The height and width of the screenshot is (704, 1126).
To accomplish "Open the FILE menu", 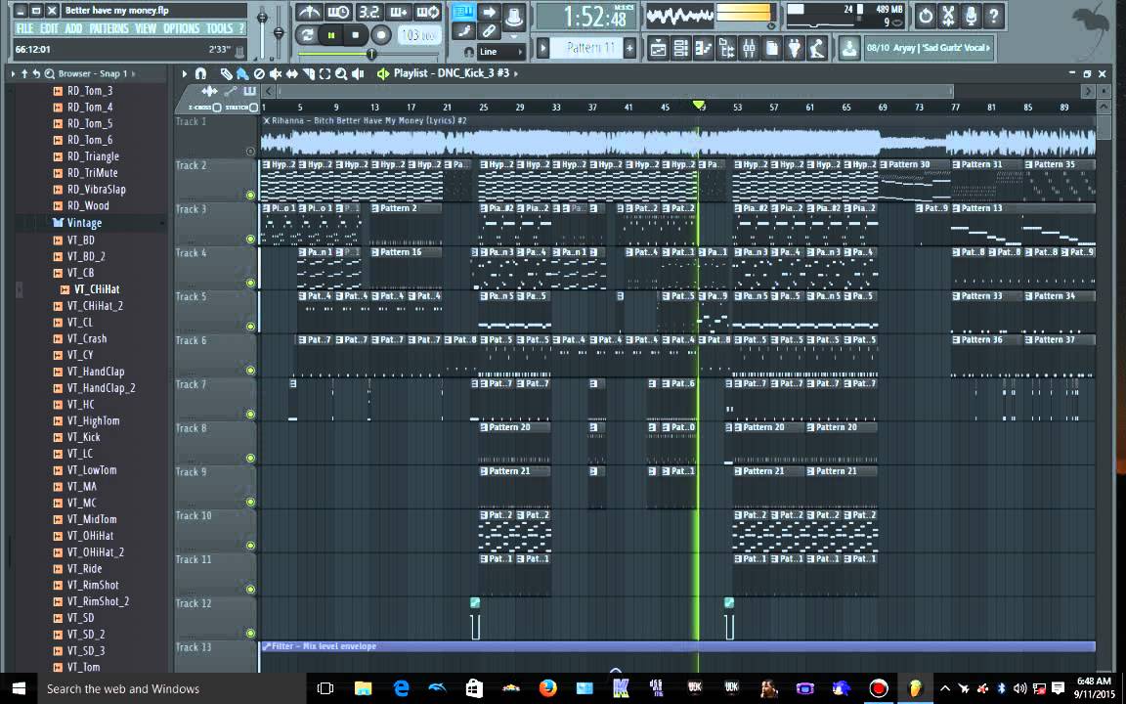I will click(24, 28).
